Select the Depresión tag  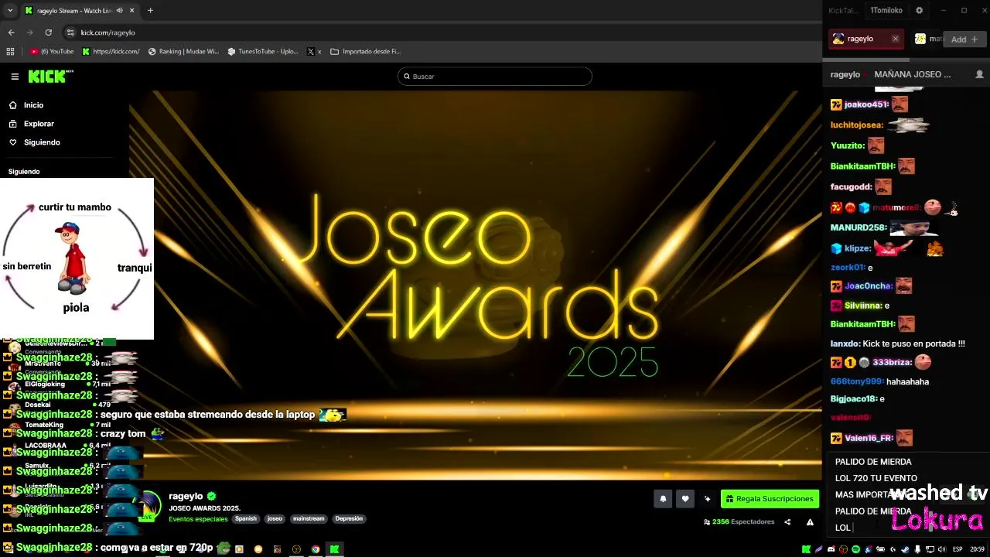click(349, 519)
